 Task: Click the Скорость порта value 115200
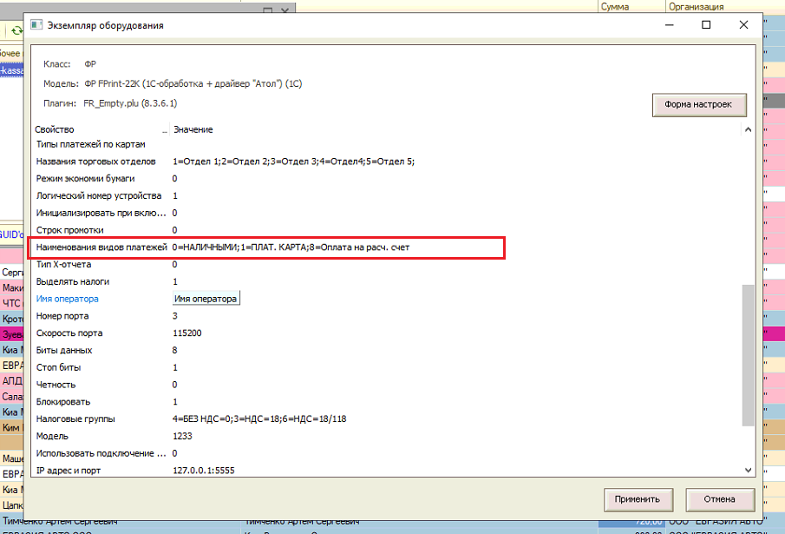(x=187, y=333)
